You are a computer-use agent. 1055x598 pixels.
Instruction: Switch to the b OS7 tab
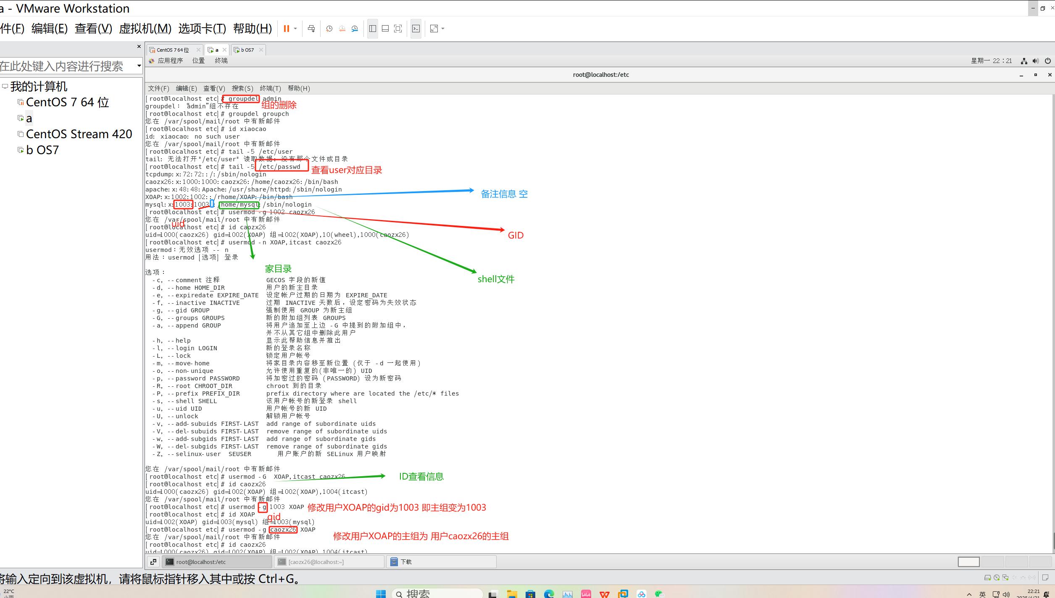point(247,50)
